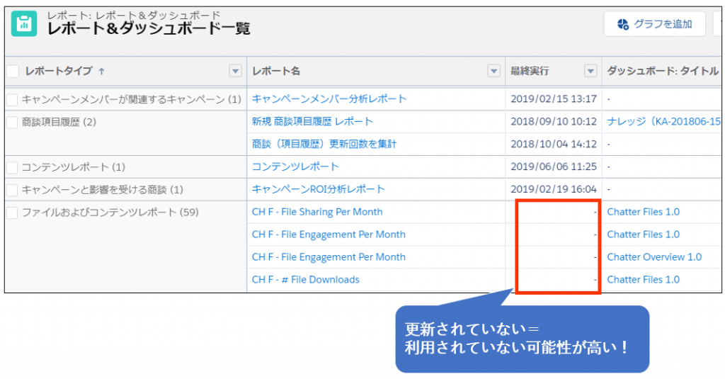The width and height of the screenshot is (725, 379).
Task: Open 新規 商談項目履歴 レポート link
Action: (312, 121)
